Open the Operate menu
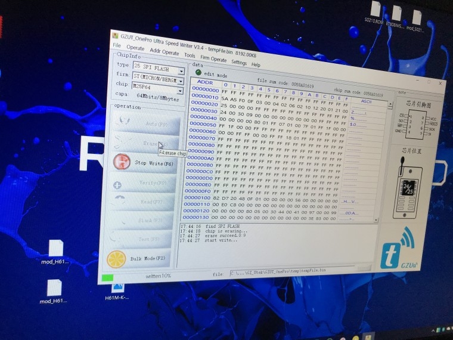Viewport: 453px width, 340px height. (135, 48)
